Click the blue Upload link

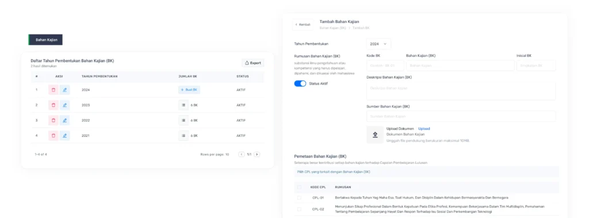(424, 128)
